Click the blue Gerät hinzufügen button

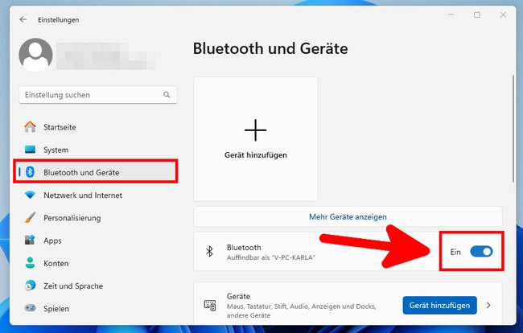[x=439, y=306]
